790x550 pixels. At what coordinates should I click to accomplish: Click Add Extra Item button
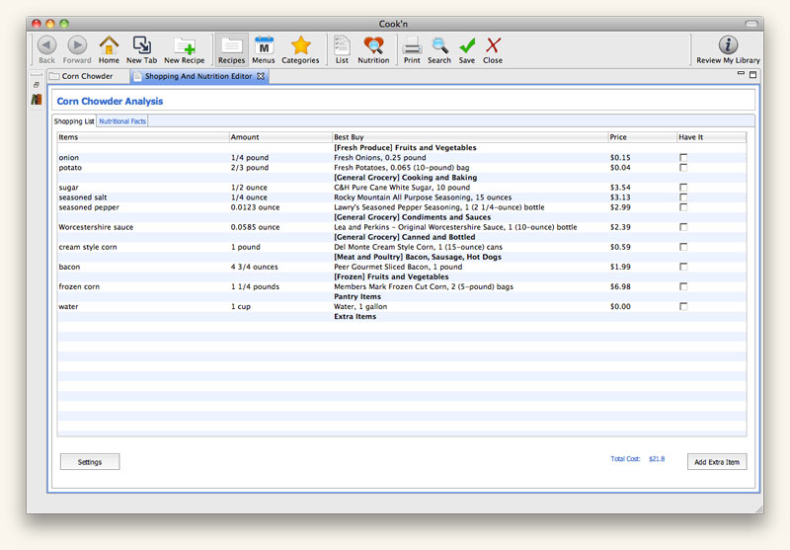pos(717,462)
